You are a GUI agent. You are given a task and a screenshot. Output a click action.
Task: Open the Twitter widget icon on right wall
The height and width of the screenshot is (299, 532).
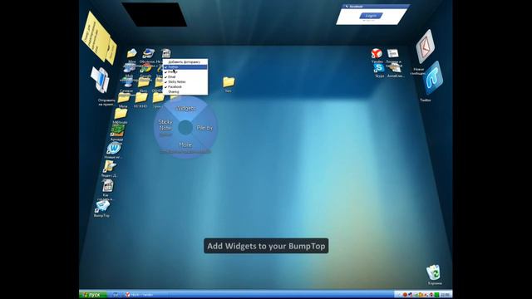pos(432,79)
